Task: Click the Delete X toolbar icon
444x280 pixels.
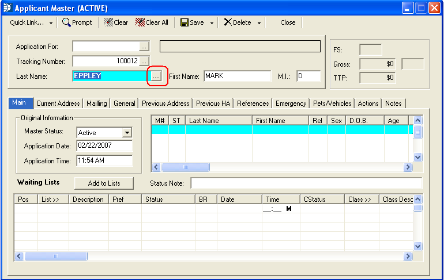Action: [x=228, y=22]
